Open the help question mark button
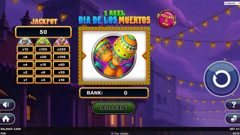 [233, 105]
